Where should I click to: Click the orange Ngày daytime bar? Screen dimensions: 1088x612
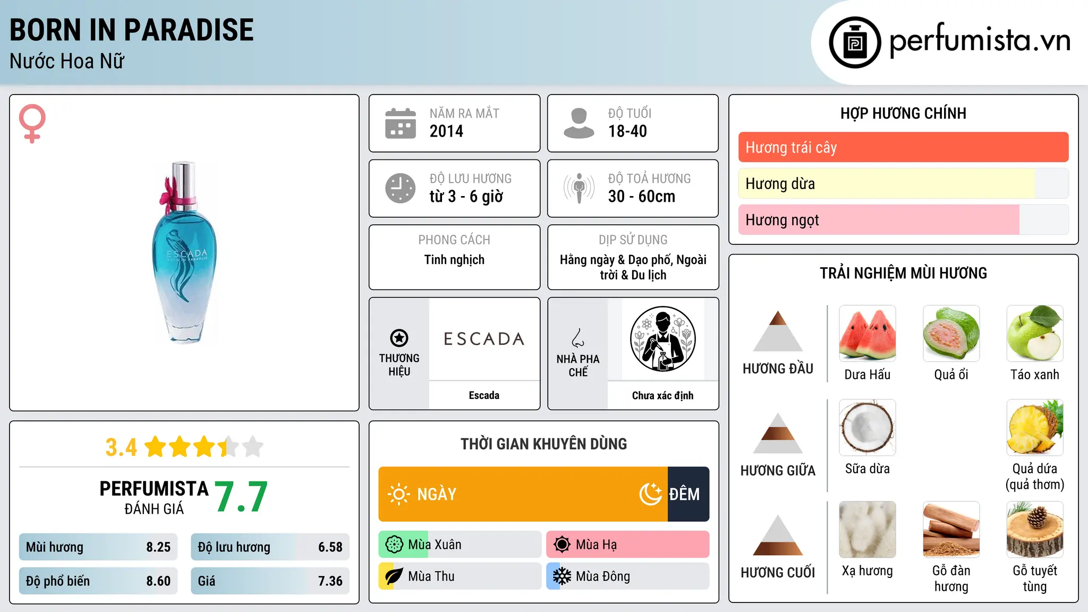pyautogui.click(x=523, y=494)
